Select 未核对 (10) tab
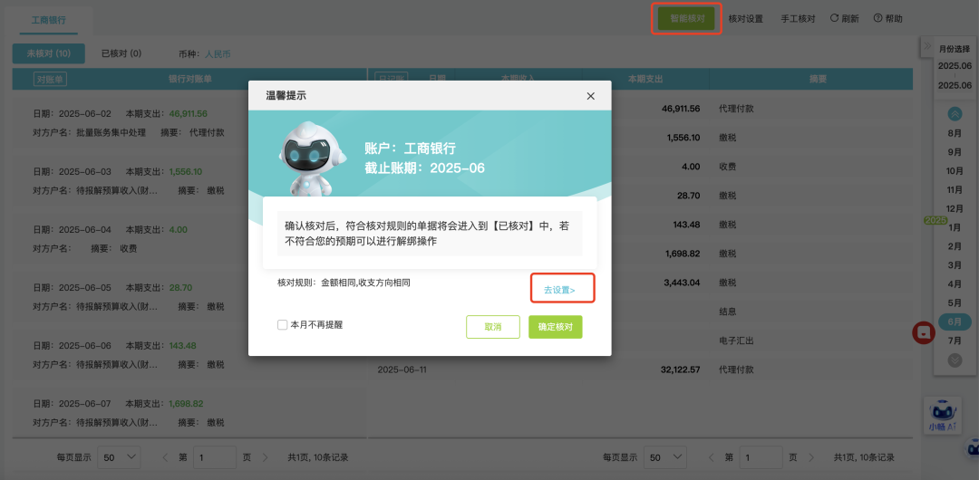Screen dimensions: 979x480 pos(49,53)
